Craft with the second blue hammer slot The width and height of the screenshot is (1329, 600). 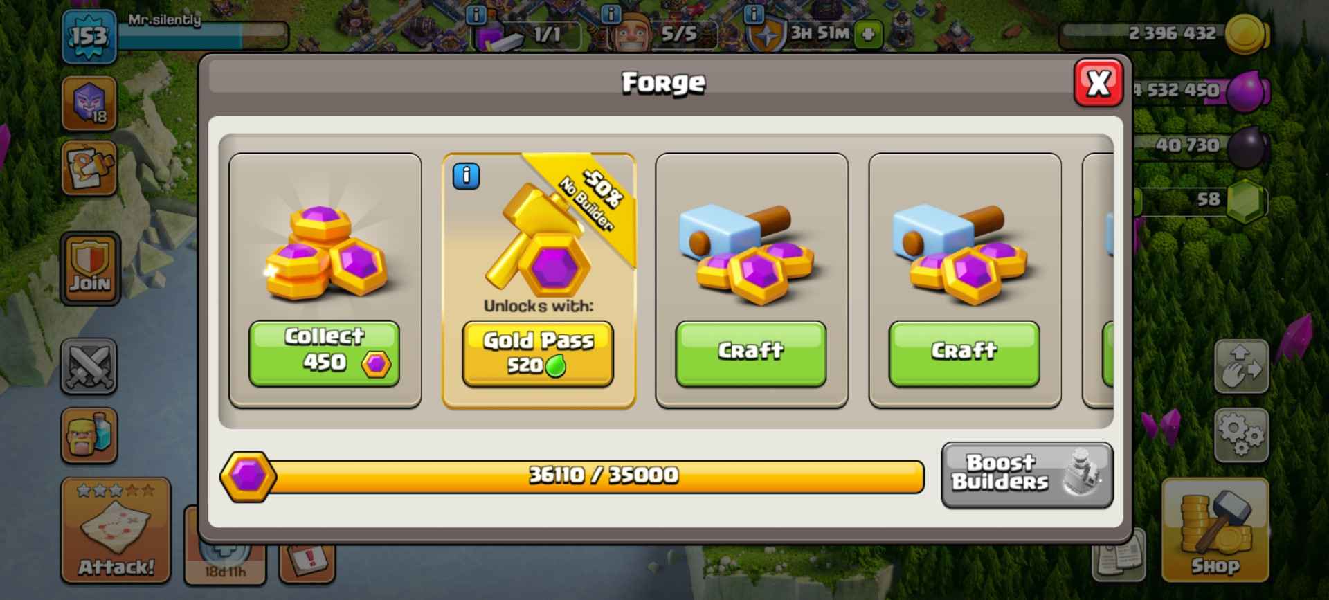(x=964, y=353)
